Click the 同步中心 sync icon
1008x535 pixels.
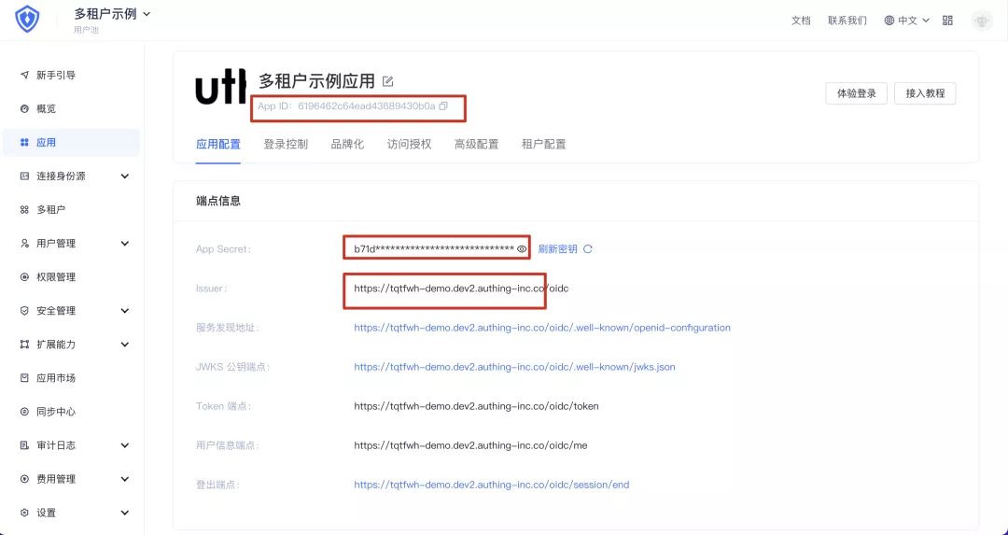tap(24, 412)
